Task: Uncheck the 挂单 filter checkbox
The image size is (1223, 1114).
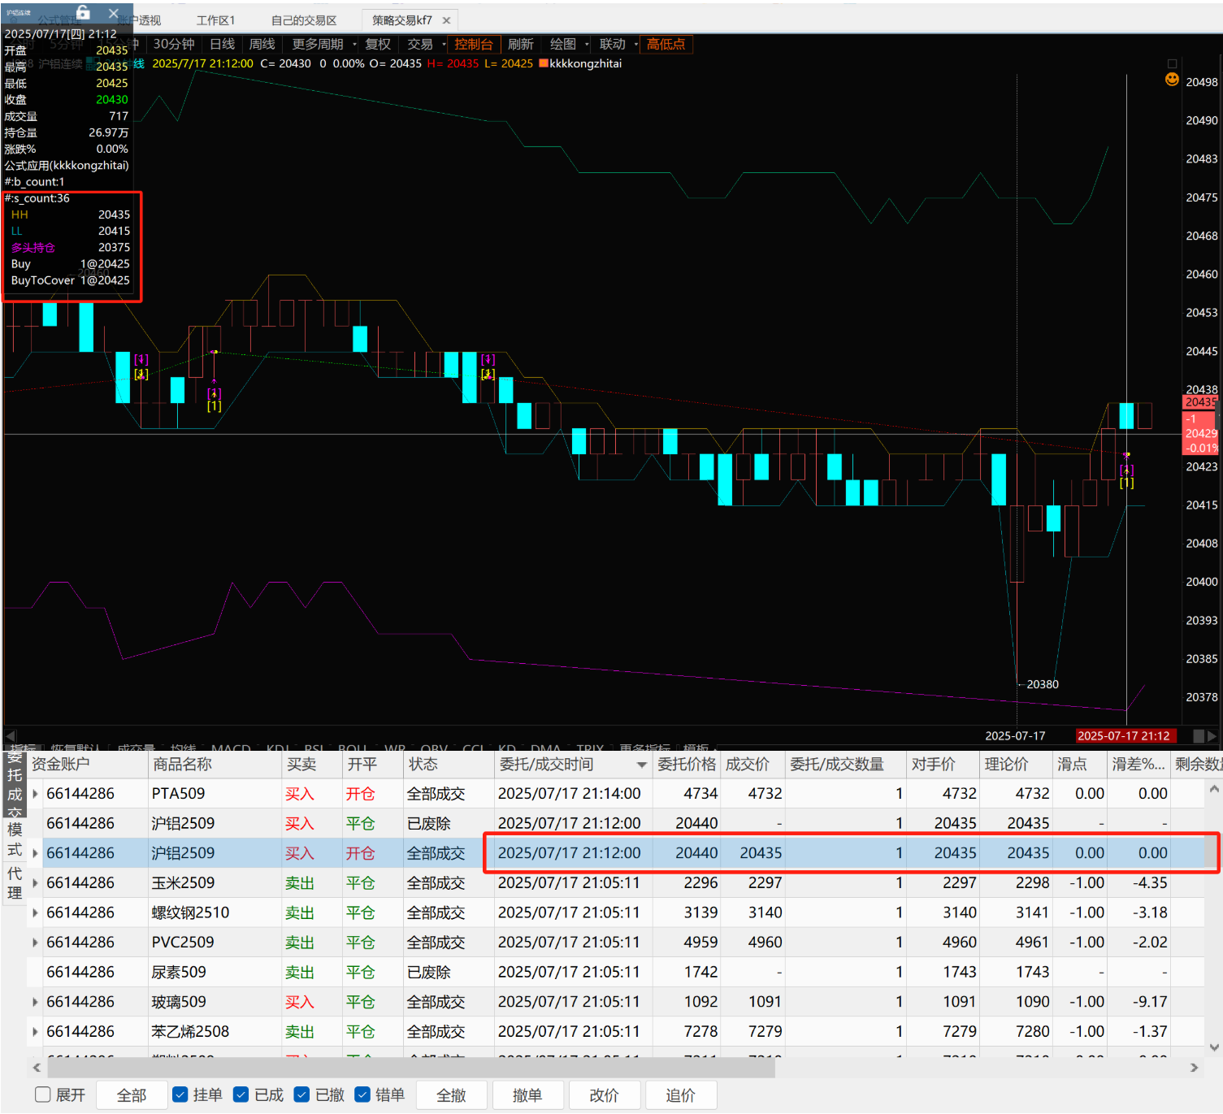Action: [x=180, y=1094]
